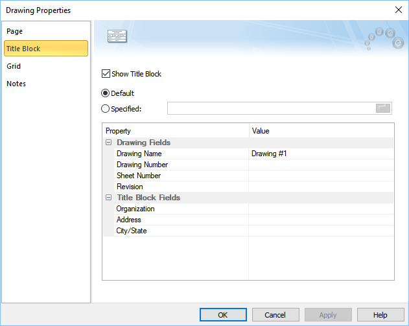This screenshot has height=326, width=409.
Task: Click the Organization value cell
Action: pos(321,209)
